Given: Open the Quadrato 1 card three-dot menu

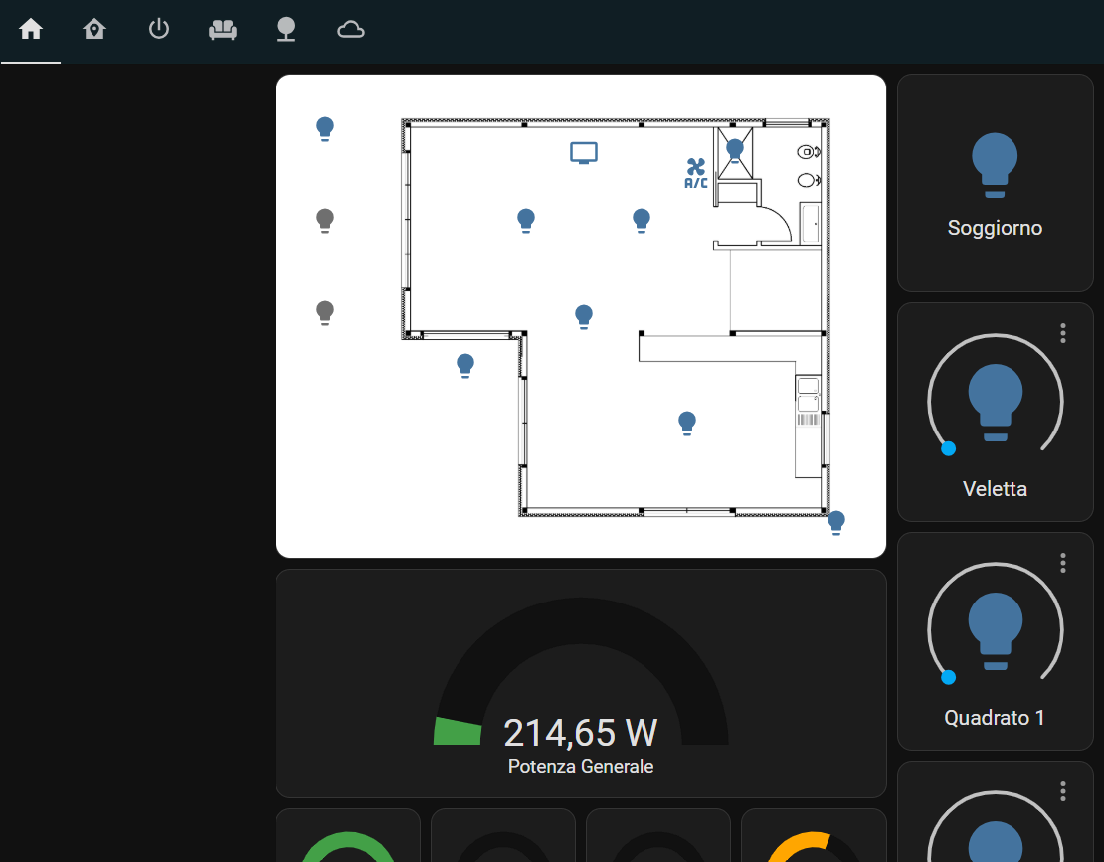Looking at the screenshot, I should click(1063, 562).
